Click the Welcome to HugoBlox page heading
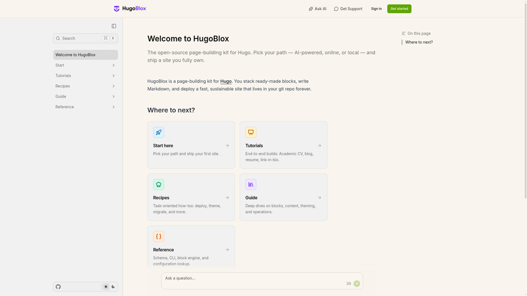Image resolution: width=527 pixels, height=296 pixels. 188,39
